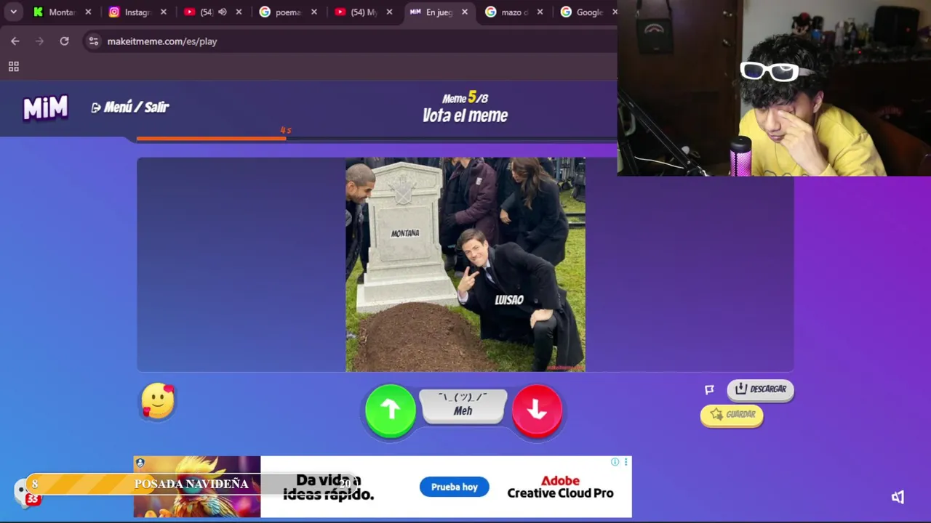Click the MiM logo
The image size is (931, 523).
click(45, 108)
